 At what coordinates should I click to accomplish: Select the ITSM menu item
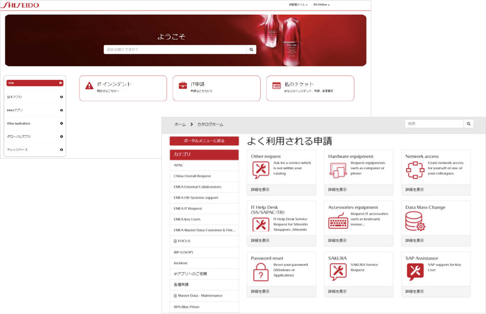[35, 83]
